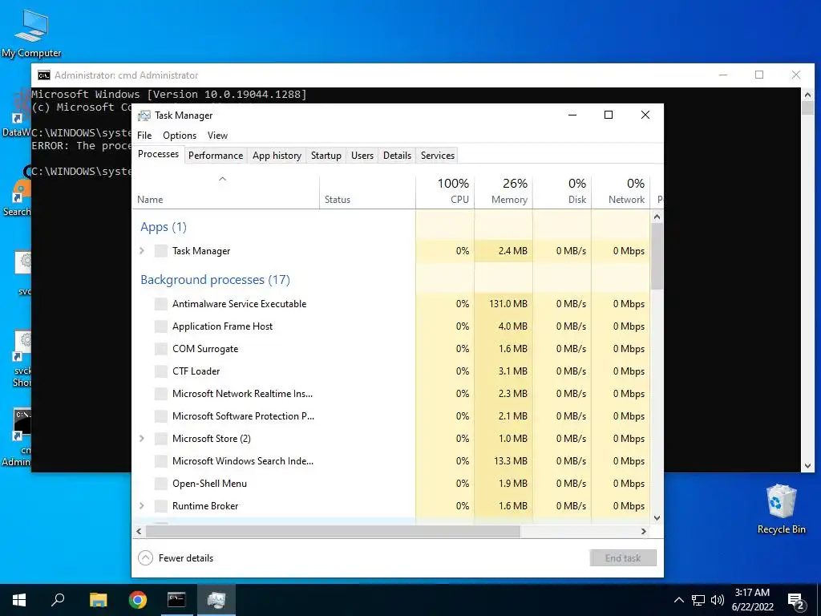Sort by Network column header
This screenshot has height=616, width=821.
(621, 191)
